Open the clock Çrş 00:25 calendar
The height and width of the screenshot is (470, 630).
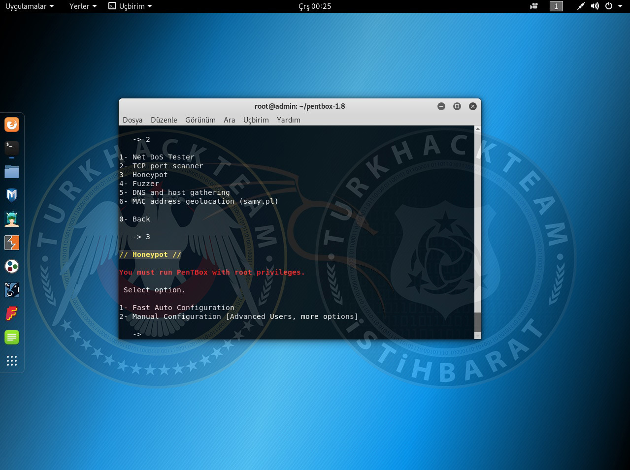point(315,6)
